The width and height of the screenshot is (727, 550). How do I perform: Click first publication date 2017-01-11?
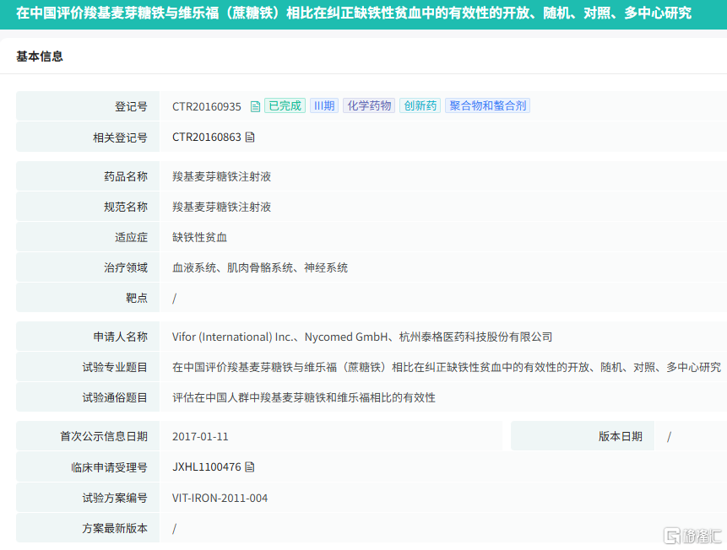click(200, 436)
